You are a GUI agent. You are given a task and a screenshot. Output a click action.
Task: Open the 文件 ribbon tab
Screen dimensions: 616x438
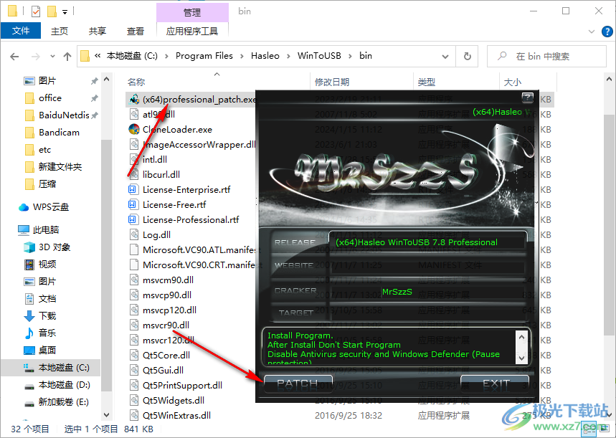coord(21,31)
